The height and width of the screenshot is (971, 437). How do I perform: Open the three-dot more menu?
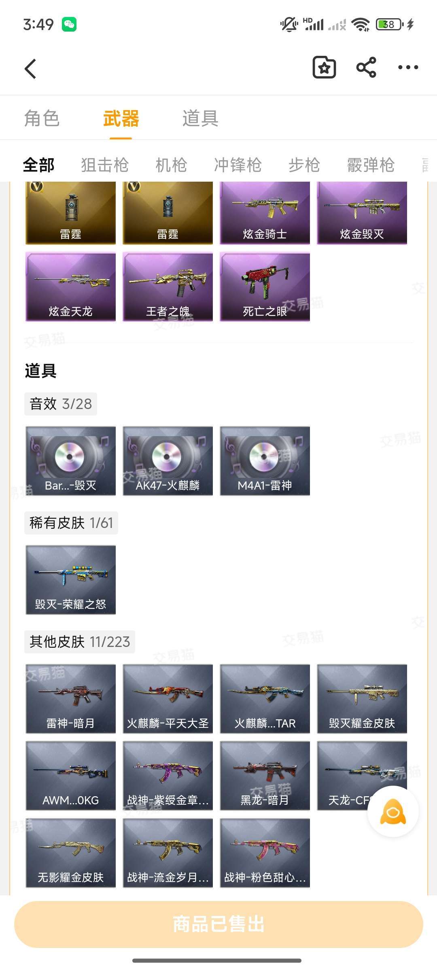coord(408,67)
